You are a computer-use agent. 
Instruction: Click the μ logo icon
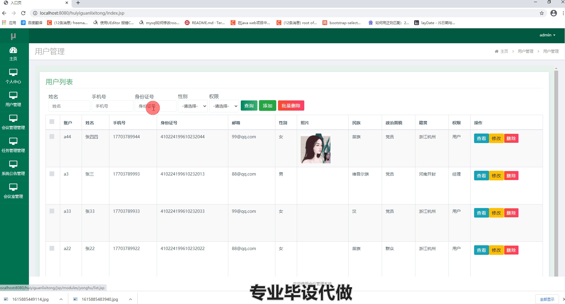[13, 36]
